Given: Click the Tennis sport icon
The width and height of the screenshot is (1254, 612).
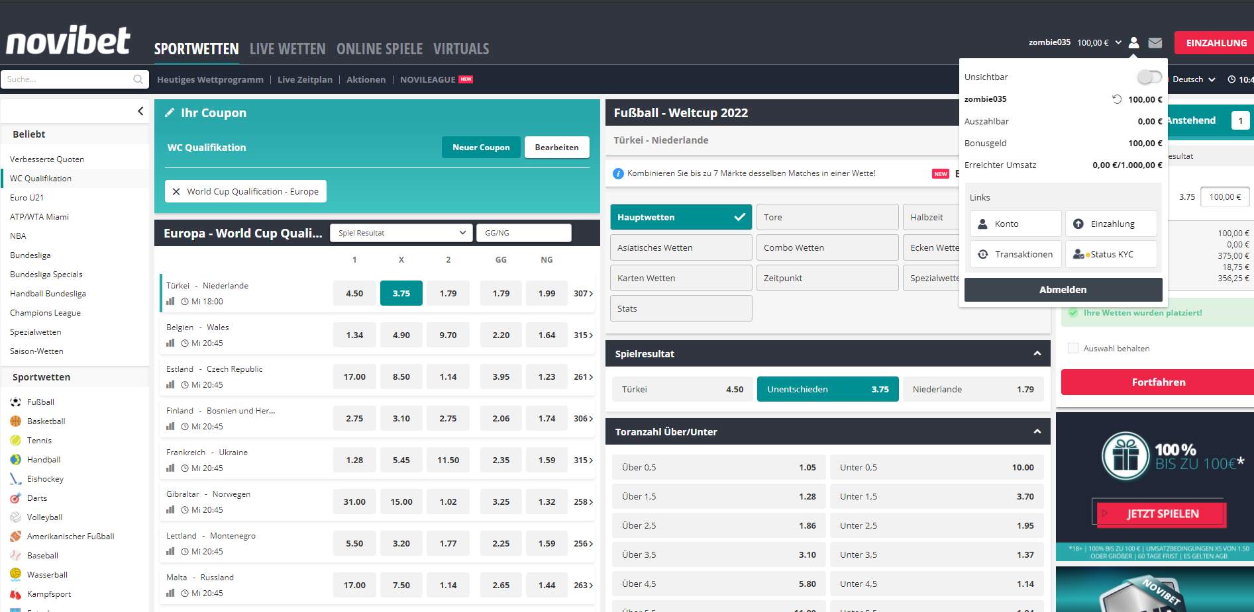Looking at the screenshot, I should pyautogui.click(x=16, y=440).
